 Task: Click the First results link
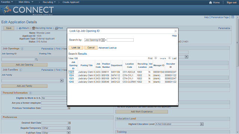[x=150, y=58]
